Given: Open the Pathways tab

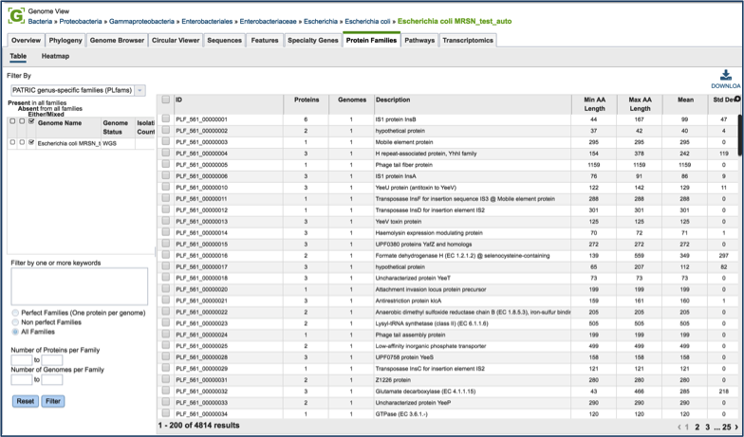Looking at the screenshot, I should tap(419, 40).
